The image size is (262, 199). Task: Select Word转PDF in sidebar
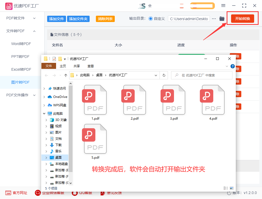21,44
